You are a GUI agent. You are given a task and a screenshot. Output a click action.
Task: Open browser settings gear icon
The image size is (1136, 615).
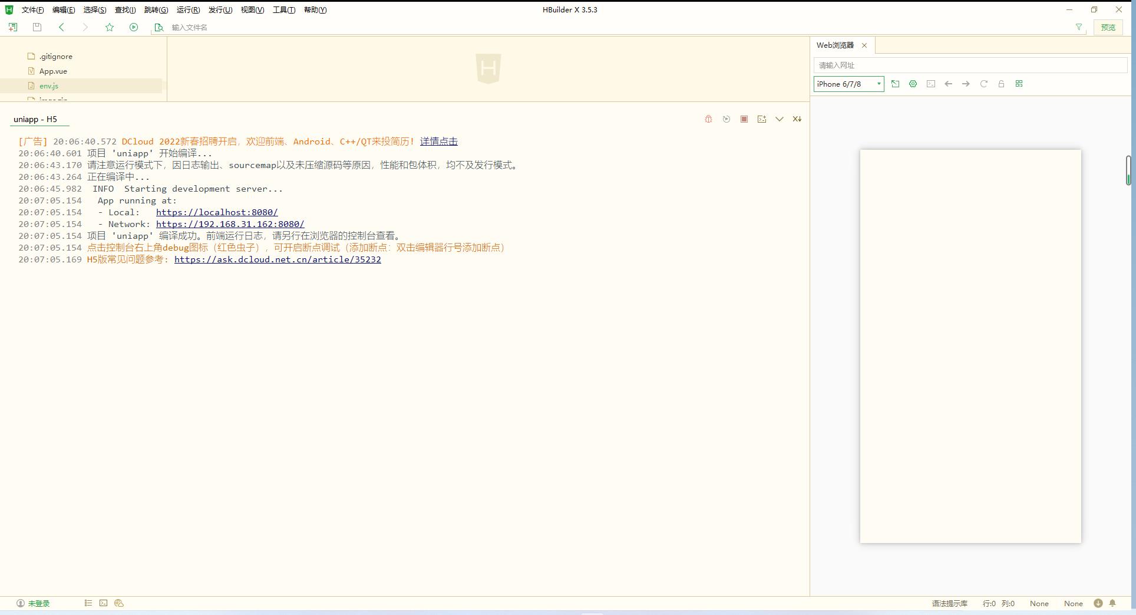tap(913, 84)
